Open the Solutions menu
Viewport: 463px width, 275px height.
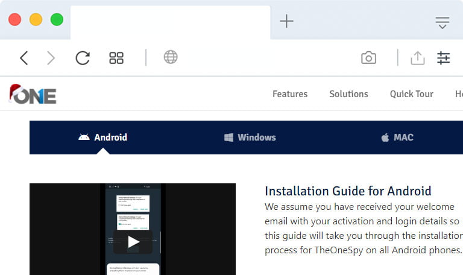point(348,94)
